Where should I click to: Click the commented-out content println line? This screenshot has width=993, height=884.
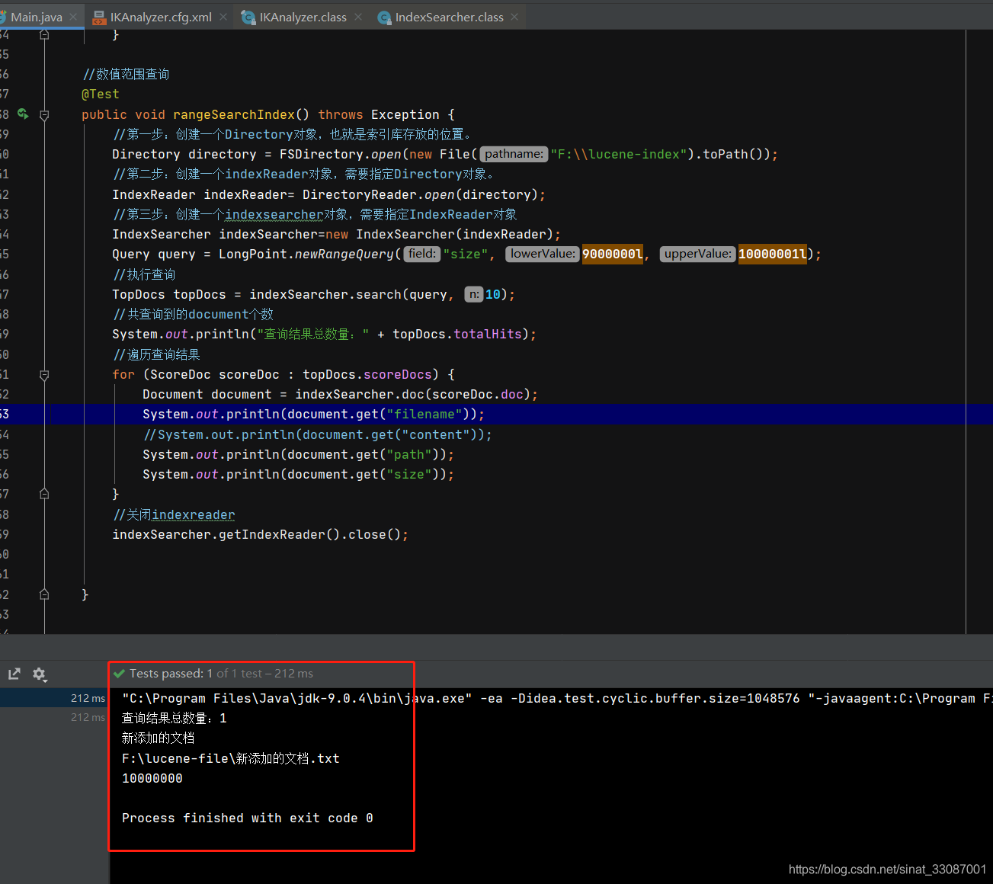pyautogui.click(x=318, y=434)
